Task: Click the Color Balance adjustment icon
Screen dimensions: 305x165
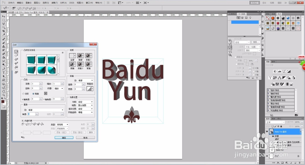Action: pyautogui.click(x=279, y=78)
